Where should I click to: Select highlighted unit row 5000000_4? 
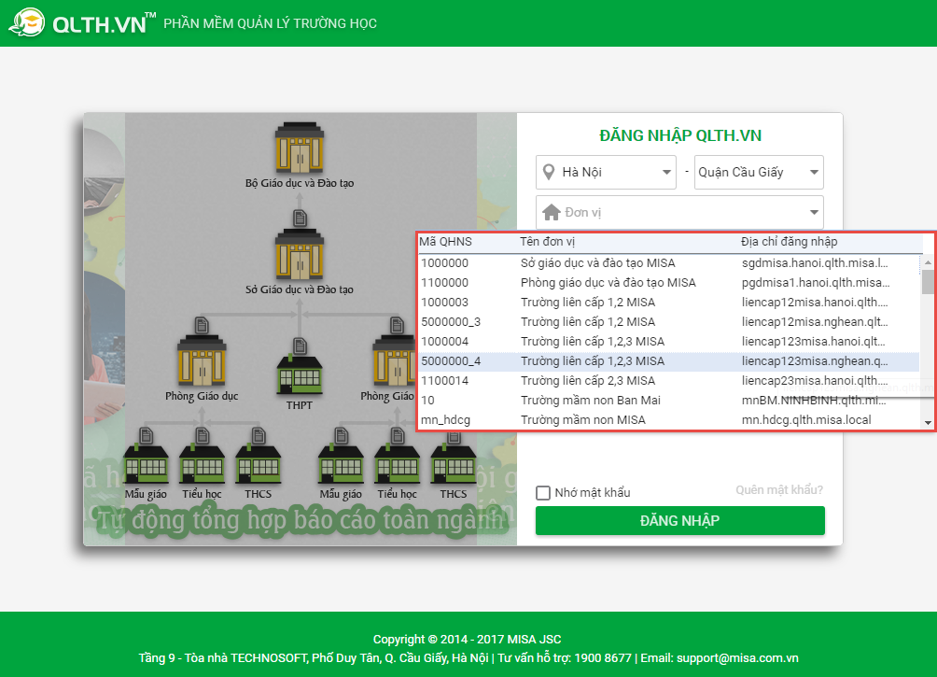point(669,361)
